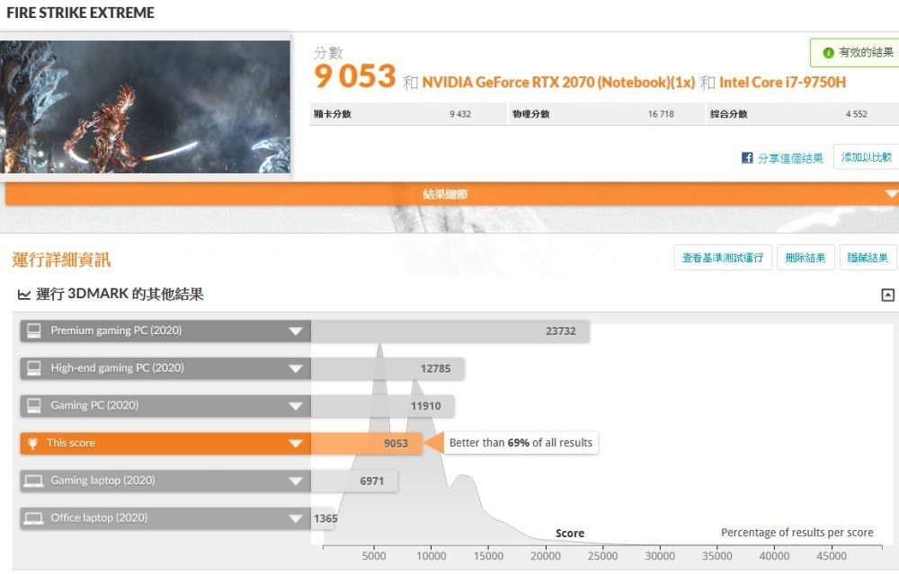Screen dimensions: 899x574
Task: Click the 9 053 overall score number
Action: point(355,76)
